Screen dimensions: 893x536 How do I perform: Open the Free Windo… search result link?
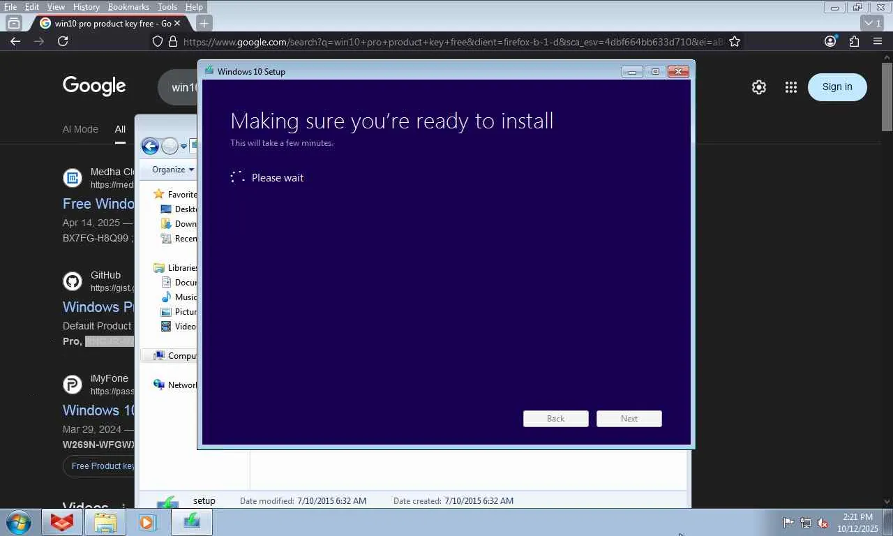(x=98, y=204)
